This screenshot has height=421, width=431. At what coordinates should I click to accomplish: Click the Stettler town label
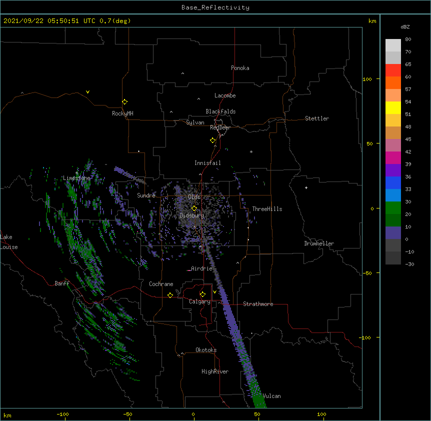point(317,118)
